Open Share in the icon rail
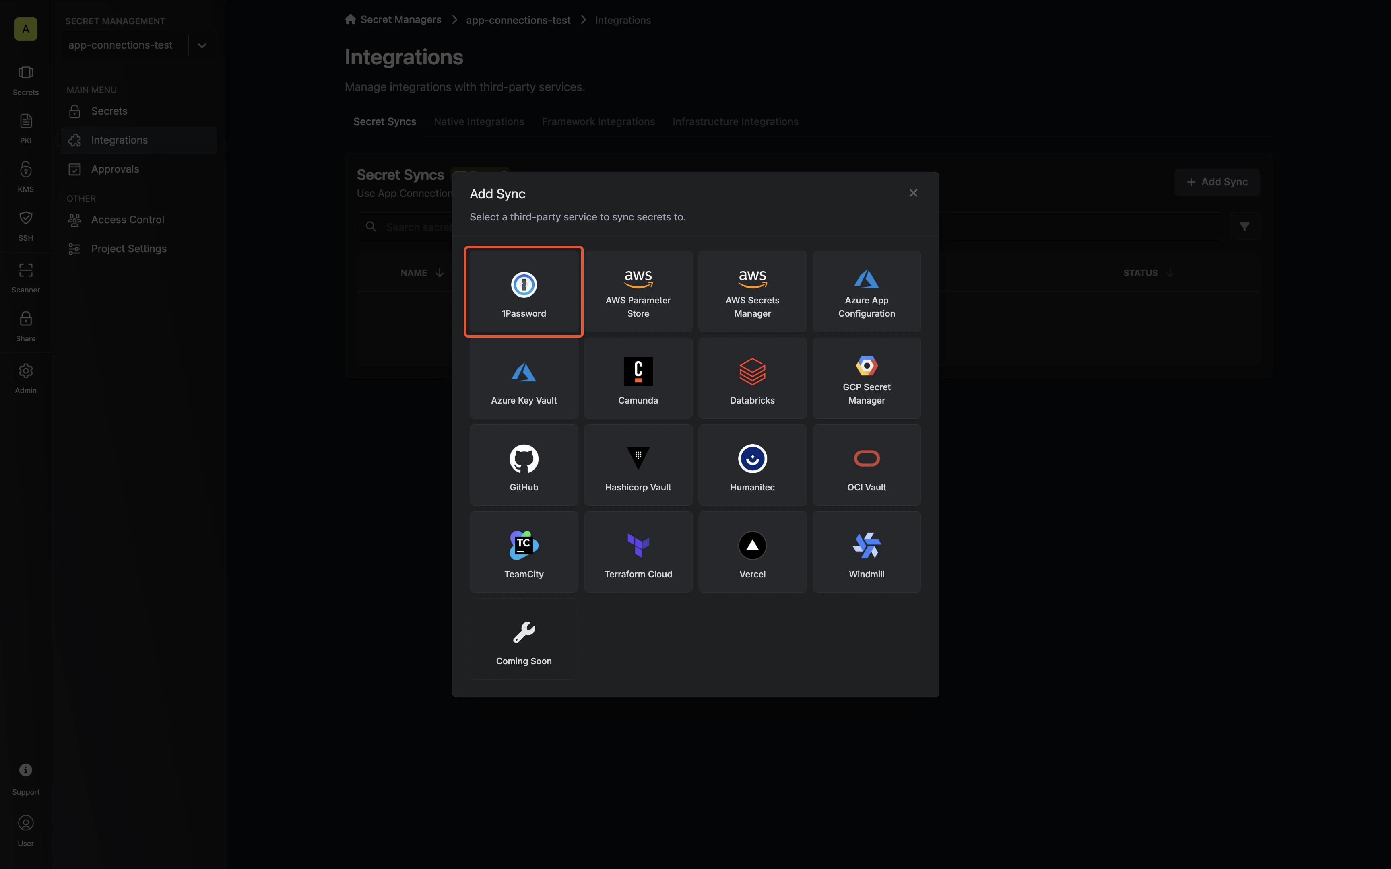 tap(26, 326)
